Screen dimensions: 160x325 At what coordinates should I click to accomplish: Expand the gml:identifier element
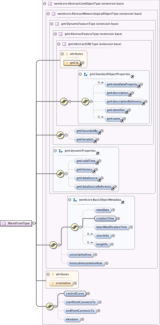(129, 110)
